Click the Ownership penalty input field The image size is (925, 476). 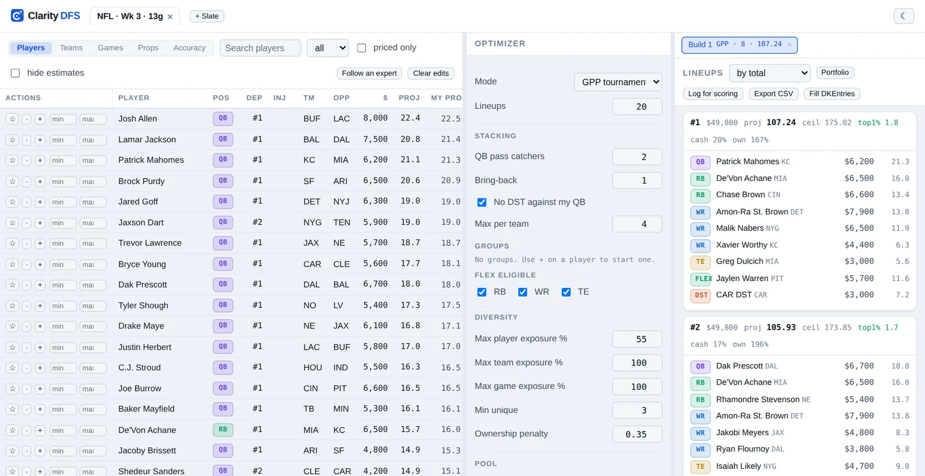(637, 435)
